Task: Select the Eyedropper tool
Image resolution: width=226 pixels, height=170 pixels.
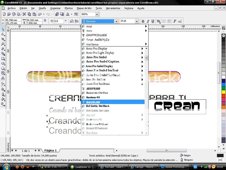Action: [3, 90]
